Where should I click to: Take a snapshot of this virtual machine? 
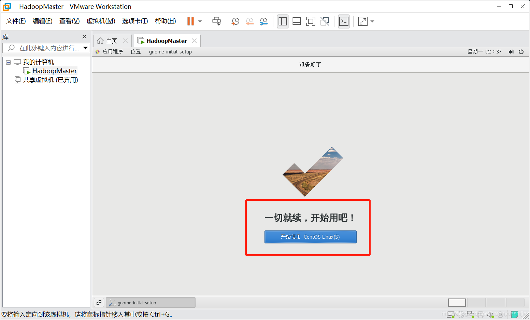coord(235,21)
